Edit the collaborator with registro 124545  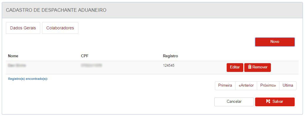click(x=235, y=67)
